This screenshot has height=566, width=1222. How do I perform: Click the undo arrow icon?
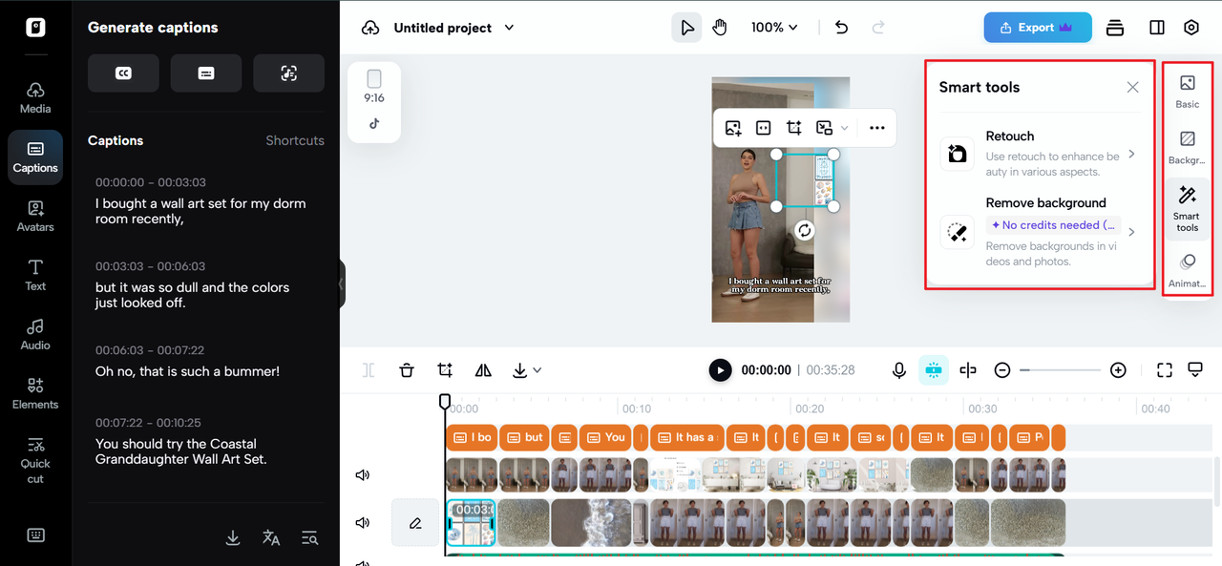click(x=841, y=28)
